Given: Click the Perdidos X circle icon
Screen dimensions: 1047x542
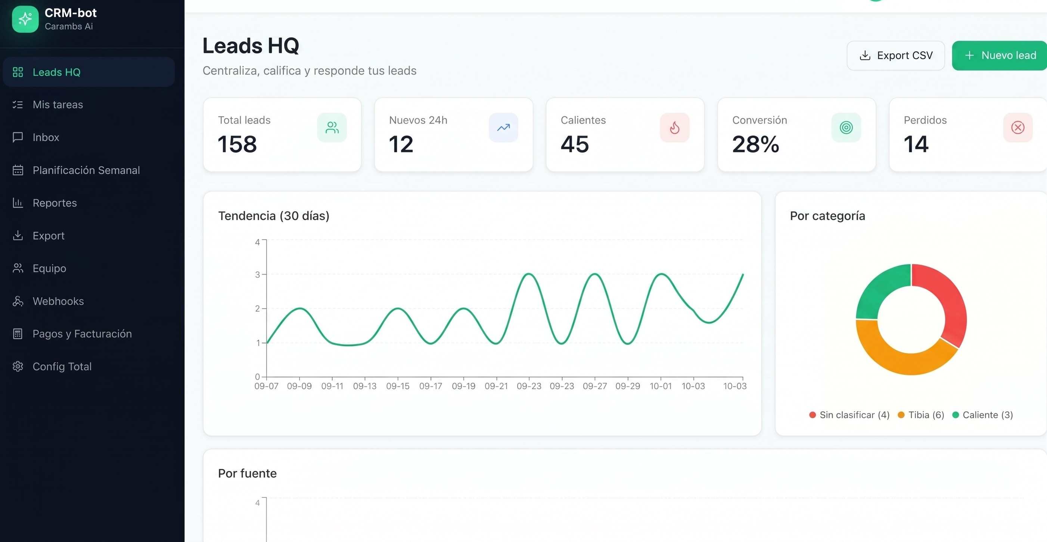Looking at the screenshot, I should pos(1018,128).
